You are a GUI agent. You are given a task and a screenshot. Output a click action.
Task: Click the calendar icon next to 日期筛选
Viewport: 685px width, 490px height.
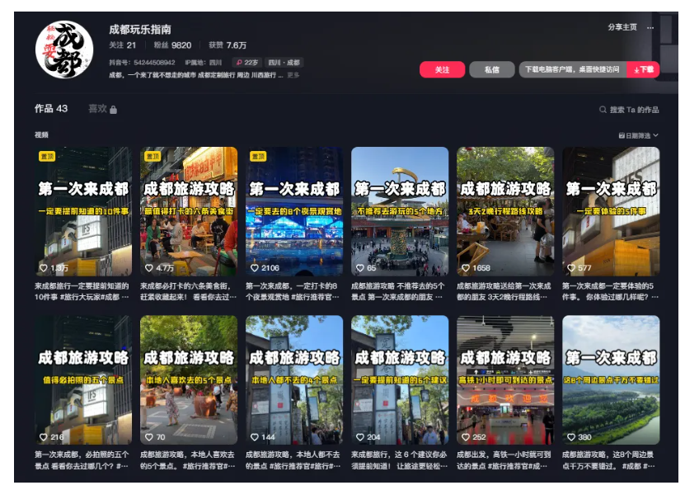[x=624, y=136]
